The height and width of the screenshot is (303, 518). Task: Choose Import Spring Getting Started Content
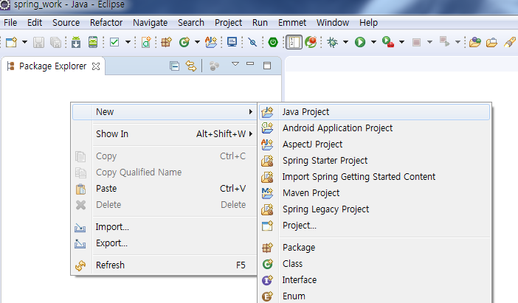pyautogui.click(x=375, y=177)
